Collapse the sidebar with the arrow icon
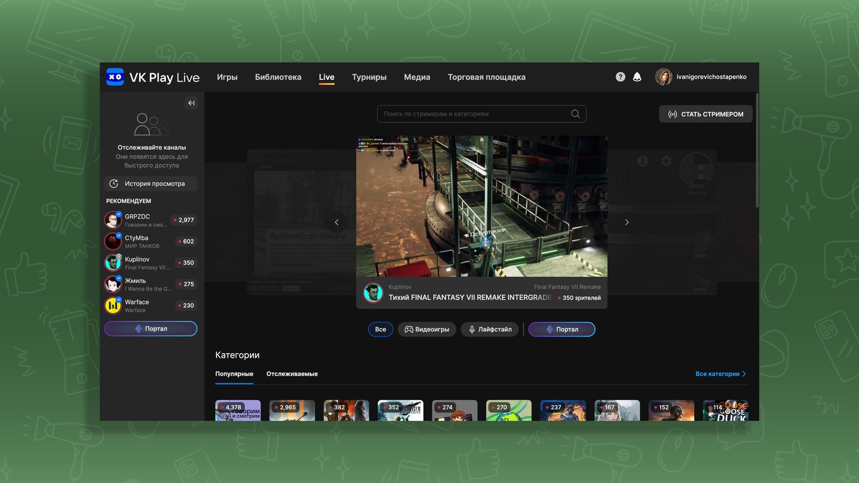This screenshot has width=859, height=483. (x=191, y=103)
